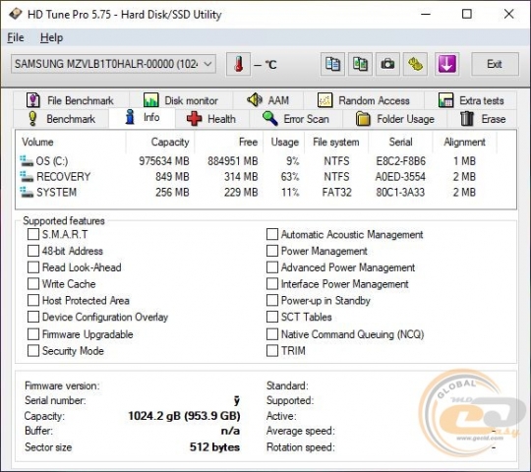This screenshot has height=472, width=531.
Task: Toggle the Read Look-Ahead checkbox
Action: (33, 267)
